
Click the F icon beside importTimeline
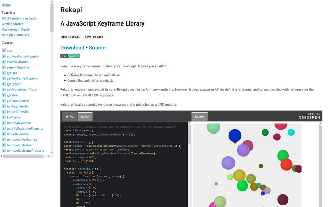click(3, 112)
